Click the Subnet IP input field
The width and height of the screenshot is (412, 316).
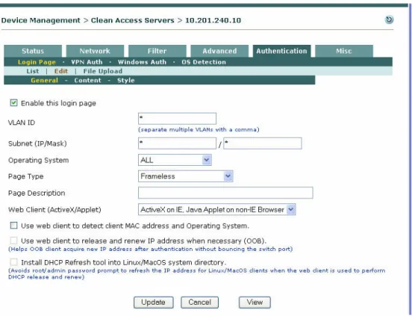pyautogui.click(x=177, y=143)
